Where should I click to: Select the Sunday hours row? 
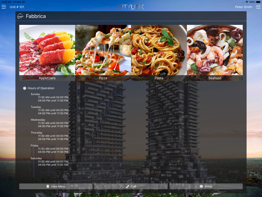(x=50, y=97)
